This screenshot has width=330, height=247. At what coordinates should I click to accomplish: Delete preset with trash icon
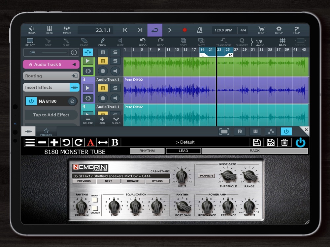284,142
